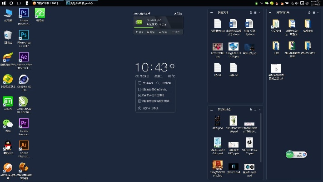Open Adobe After Effects desktop shortcut
Viewport: 323px width, 182px height.
coord(24,57)
